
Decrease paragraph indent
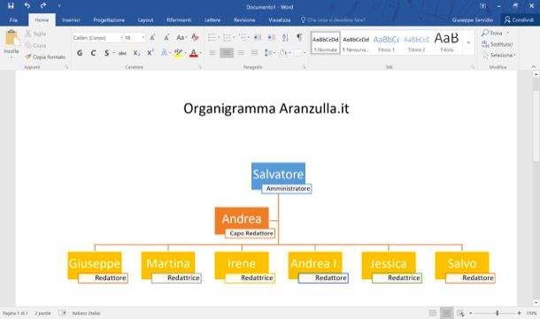[258, 37]
